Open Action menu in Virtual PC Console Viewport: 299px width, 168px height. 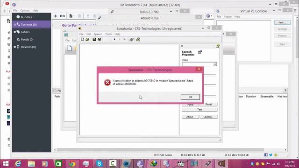[x=228, y=17]
